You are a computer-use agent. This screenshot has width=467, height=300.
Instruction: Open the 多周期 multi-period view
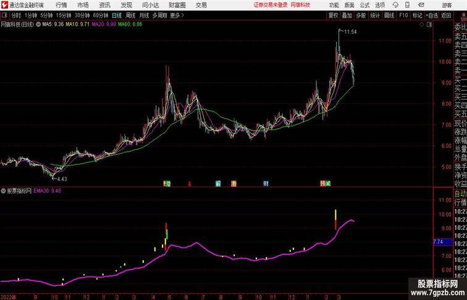(159, 15)
